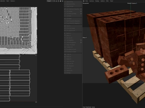Choose the Unstitch UV command

[x=73, y=47]
